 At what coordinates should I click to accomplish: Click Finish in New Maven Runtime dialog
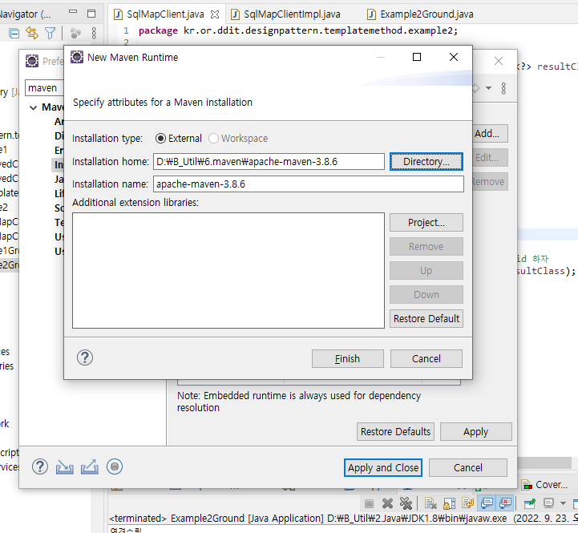click(x=348, y=358)
